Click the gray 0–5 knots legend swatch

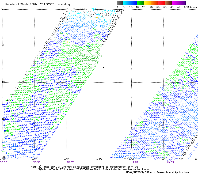[x=120, y=3]
